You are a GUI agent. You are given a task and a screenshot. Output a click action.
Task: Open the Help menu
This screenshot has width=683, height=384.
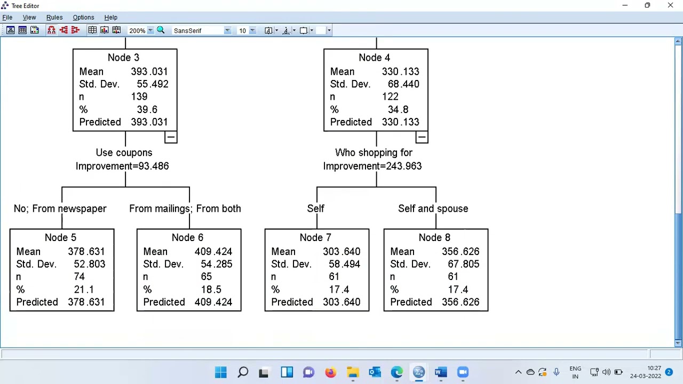point(110,17)
